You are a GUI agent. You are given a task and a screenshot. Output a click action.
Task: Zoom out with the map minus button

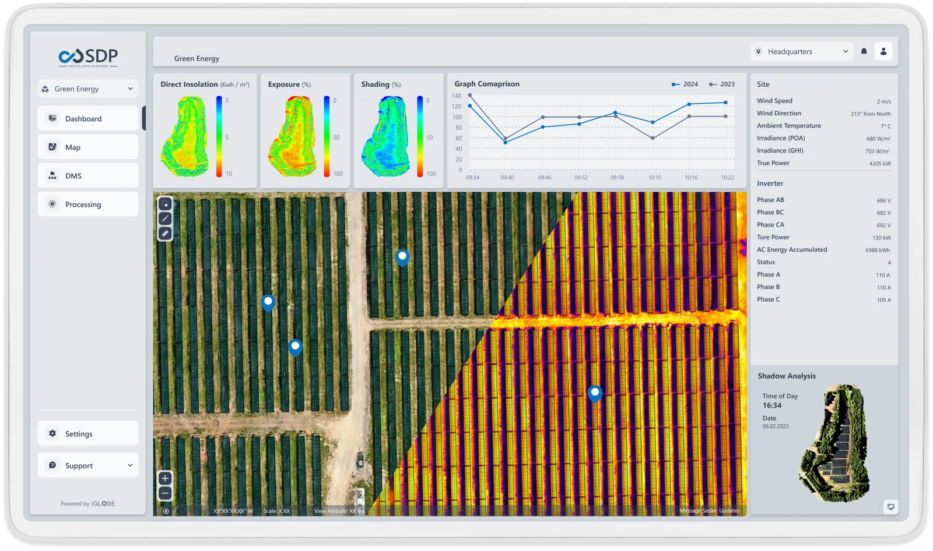(x=165, y=493)
